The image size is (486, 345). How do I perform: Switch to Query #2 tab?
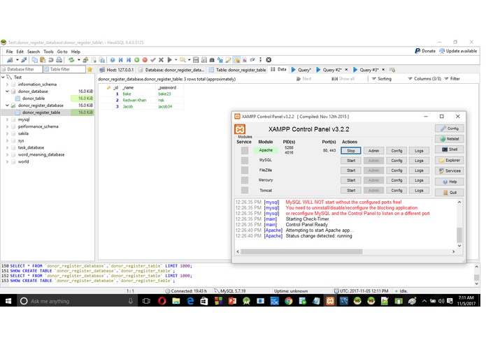(331, 70)
